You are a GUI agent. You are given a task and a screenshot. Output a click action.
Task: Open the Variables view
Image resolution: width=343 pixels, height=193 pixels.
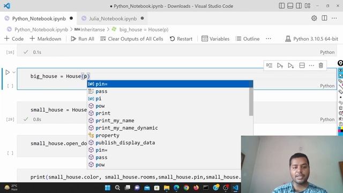point(215,39)
